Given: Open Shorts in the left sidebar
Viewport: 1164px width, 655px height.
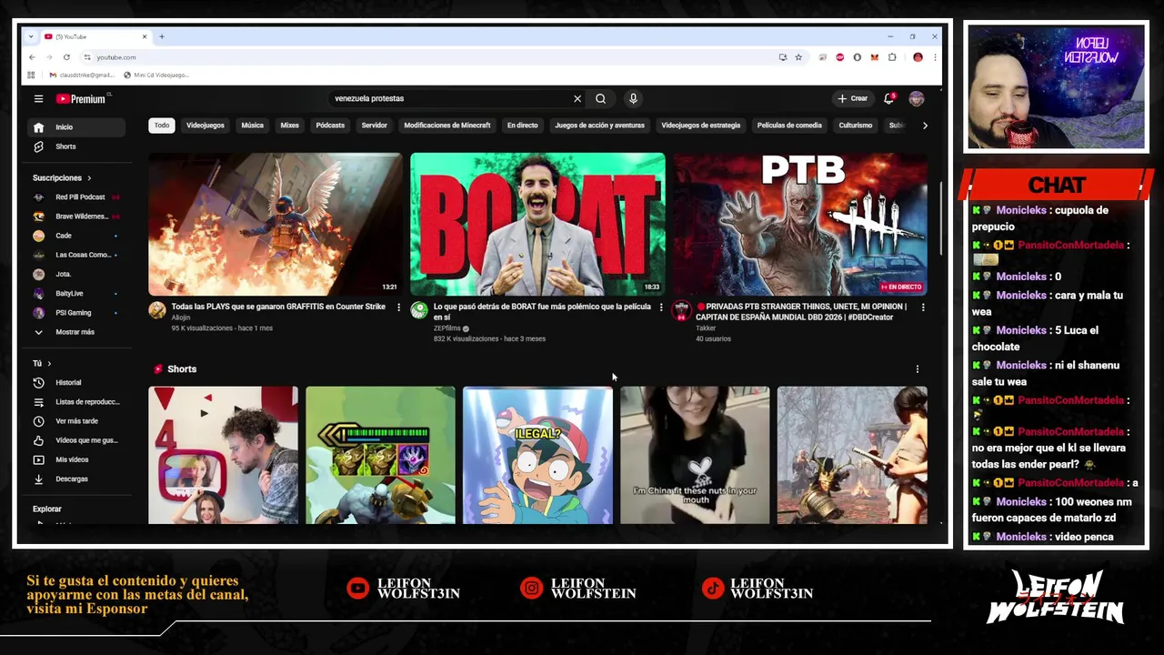Looking at the screenshot, I should point(77,146).
